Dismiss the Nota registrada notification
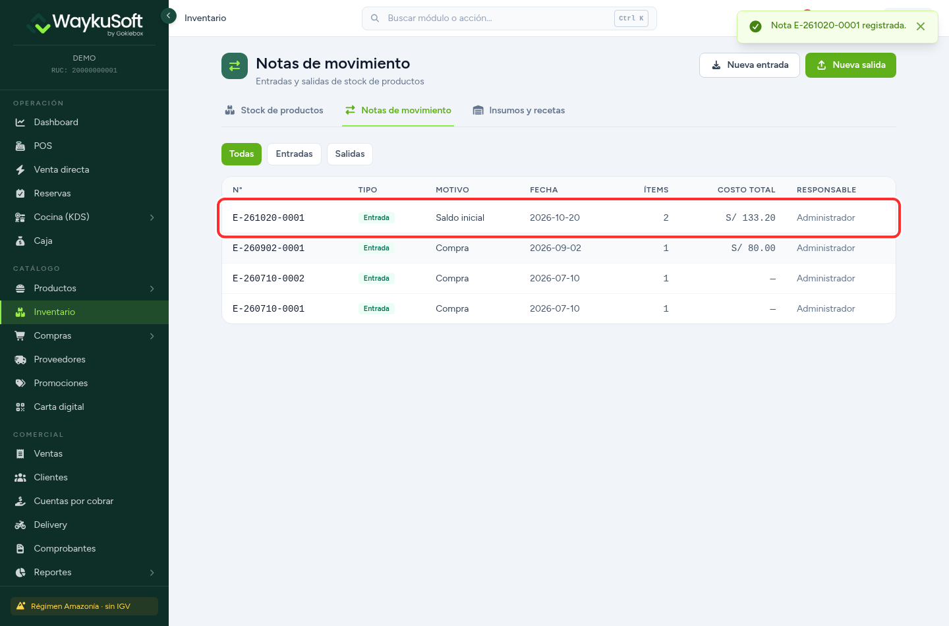 pos(921,26)
